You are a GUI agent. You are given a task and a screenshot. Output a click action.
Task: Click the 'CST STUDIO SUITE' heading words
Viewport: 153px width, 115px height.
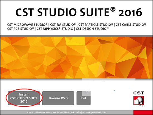[62, 12]
